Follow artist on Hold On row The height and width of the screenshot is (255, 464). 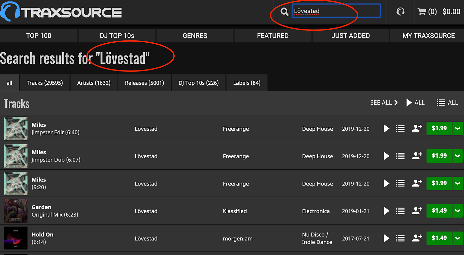(x=417, y=238)
